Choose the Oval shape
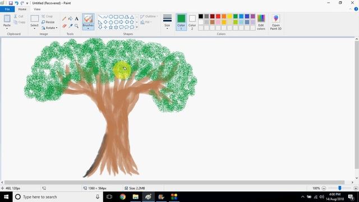This screenshot has height=202, width=359. (x=111, y=17)
